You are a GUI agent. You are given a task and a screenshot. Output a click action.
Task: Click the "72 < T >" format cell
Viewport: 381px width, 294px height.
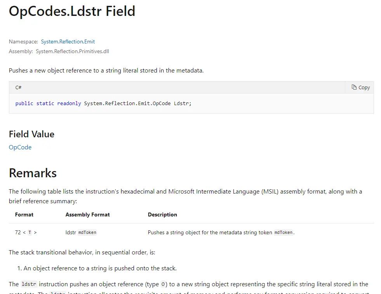click(26, 233)
